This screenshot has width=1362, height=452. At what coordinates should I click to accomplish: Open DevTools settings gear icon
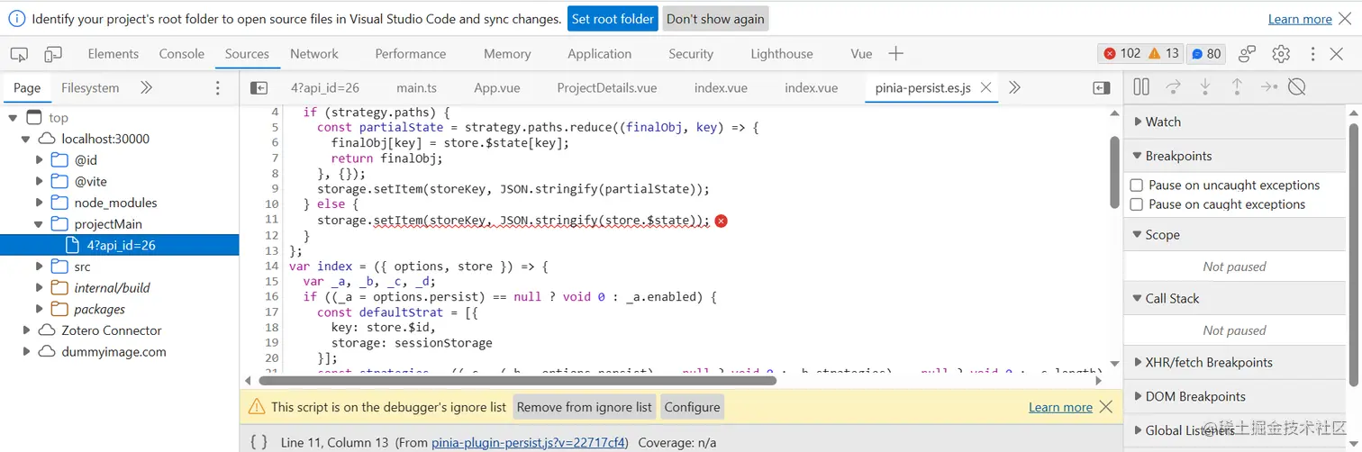[1281, 54]
